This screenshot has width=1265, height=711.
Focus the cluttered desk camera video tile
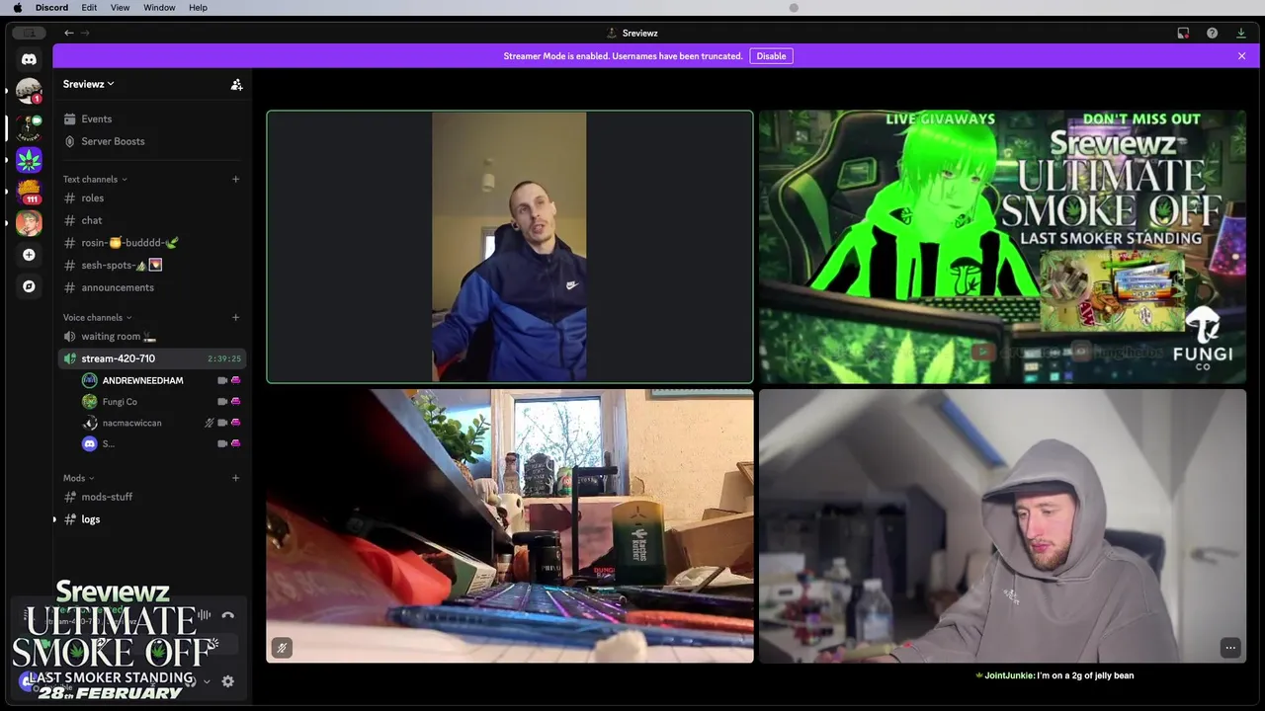pos(510,525)
